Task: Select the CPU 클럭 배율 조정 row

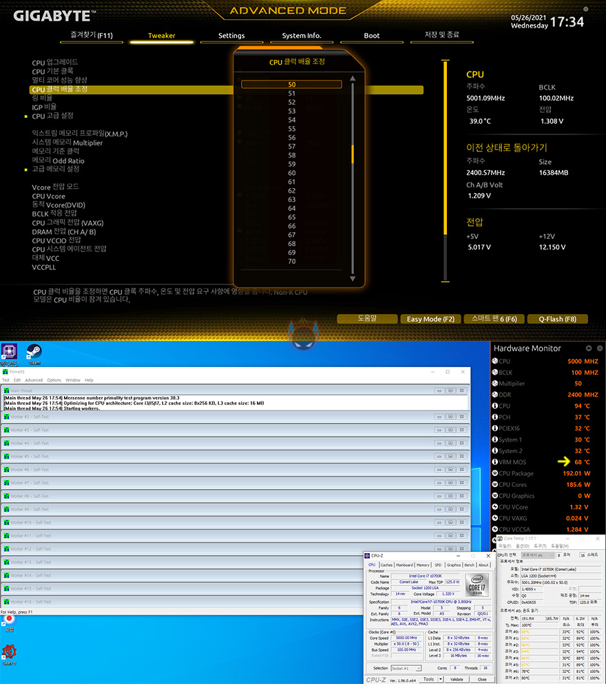Action: pos(227,90)
